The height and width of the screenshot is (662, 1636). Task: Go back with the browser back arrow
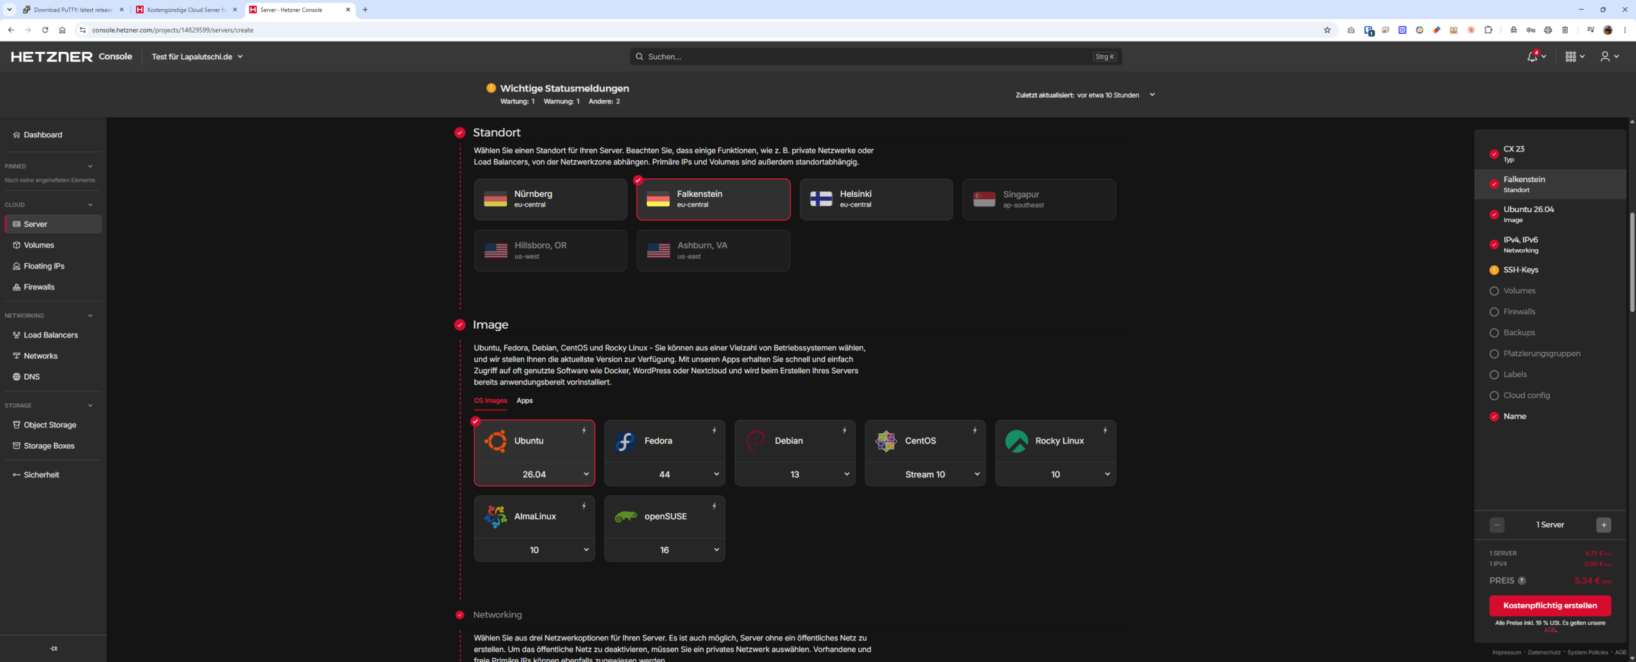tap(11, 30)
